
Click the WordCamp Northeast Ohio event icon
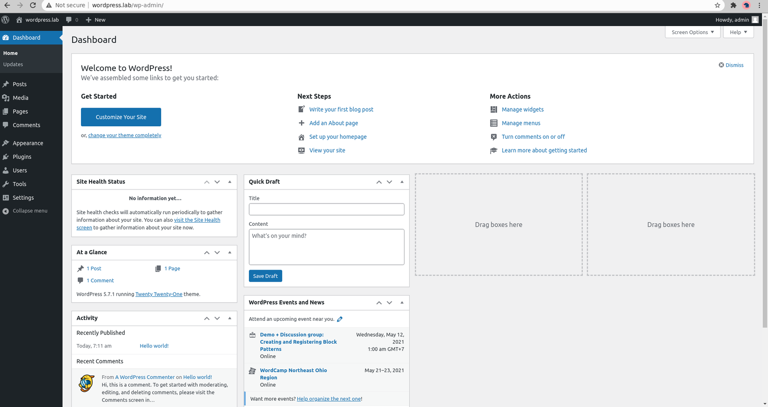252,371
